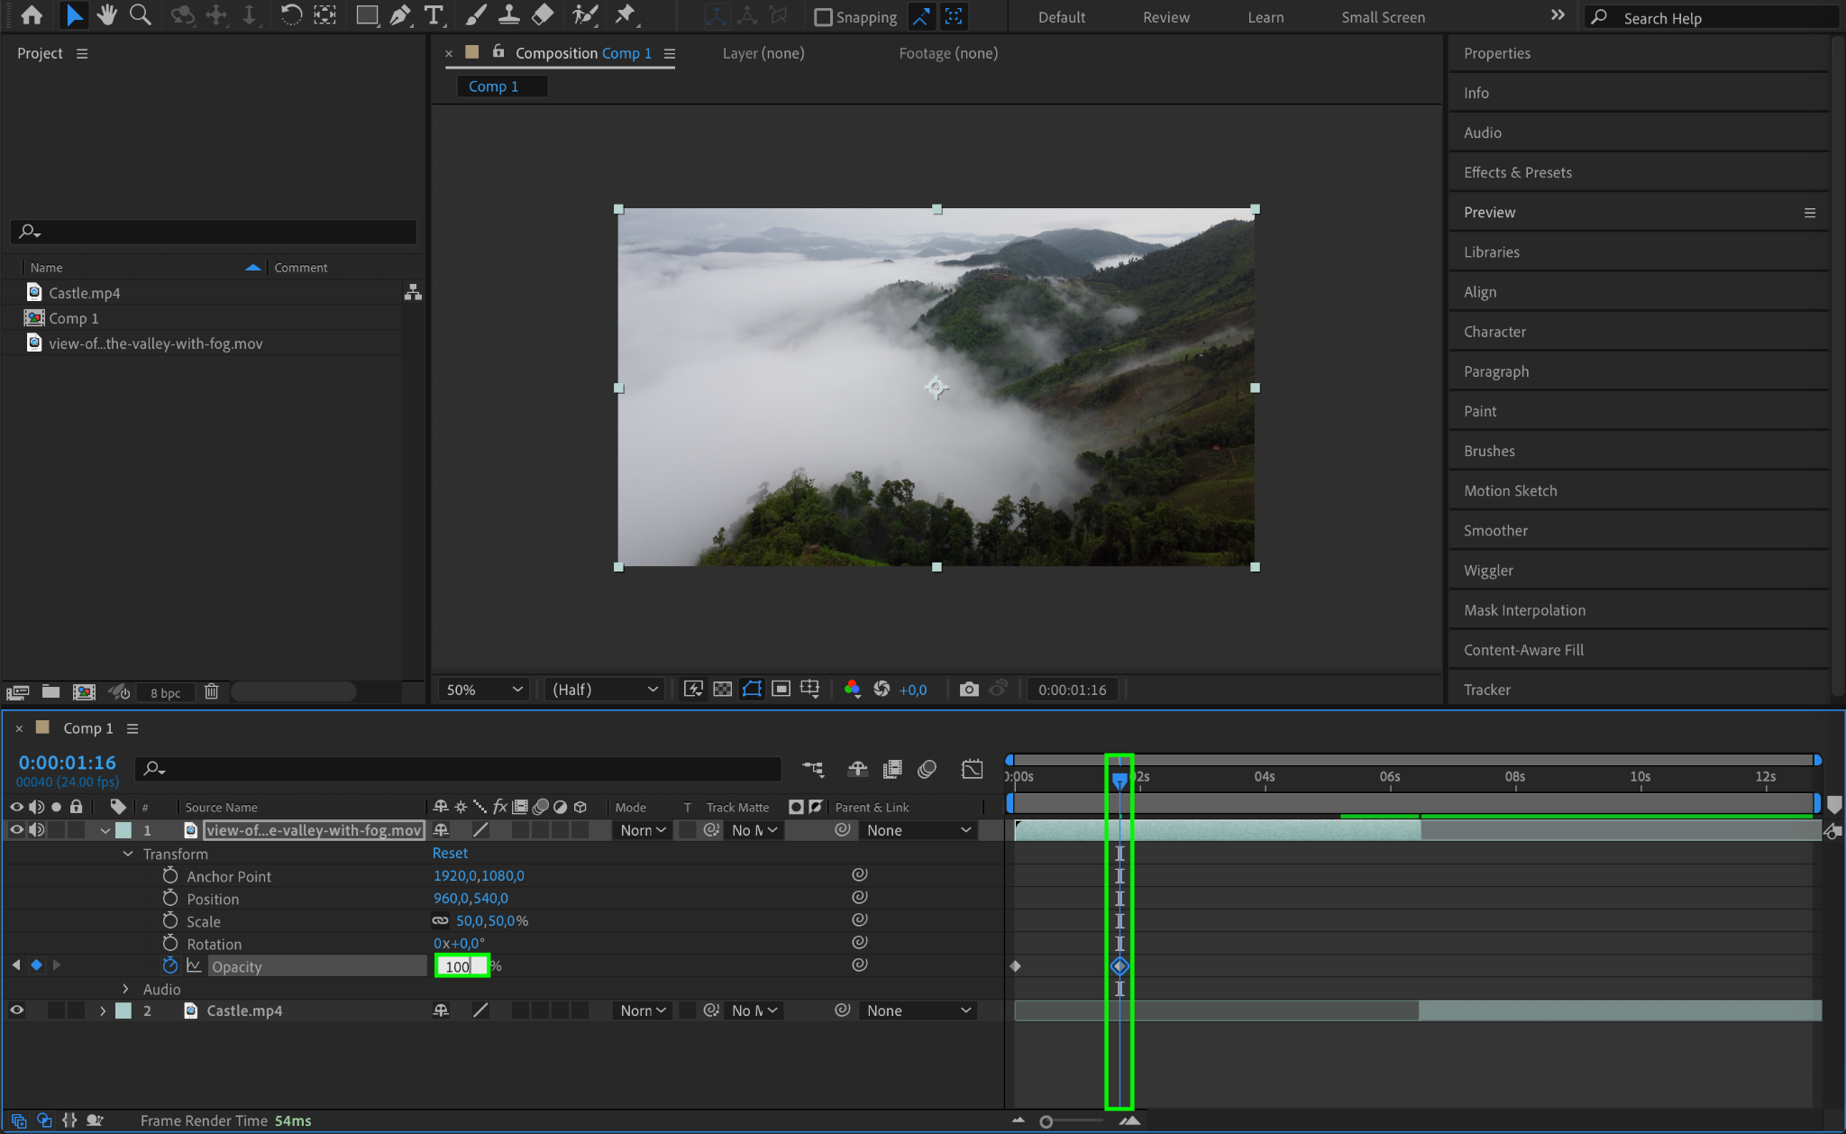Hide the Castle.mp4 layer video
Screen dimensions: 1846x1134
[x=16, y=1011]
